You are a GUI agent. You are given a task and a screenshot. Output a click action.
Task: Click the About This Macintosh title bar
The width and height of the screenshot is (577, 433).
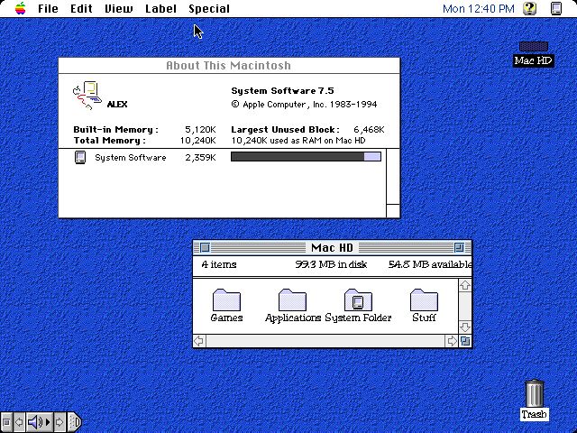tap(228, 66)
